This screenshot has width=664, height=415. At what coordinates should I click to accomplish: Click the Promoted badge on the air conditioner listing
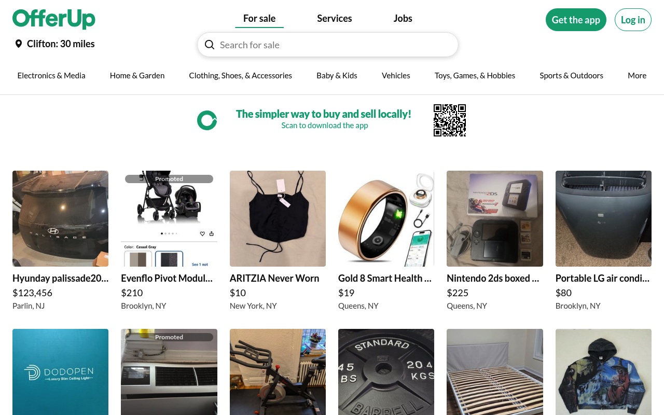169,337
